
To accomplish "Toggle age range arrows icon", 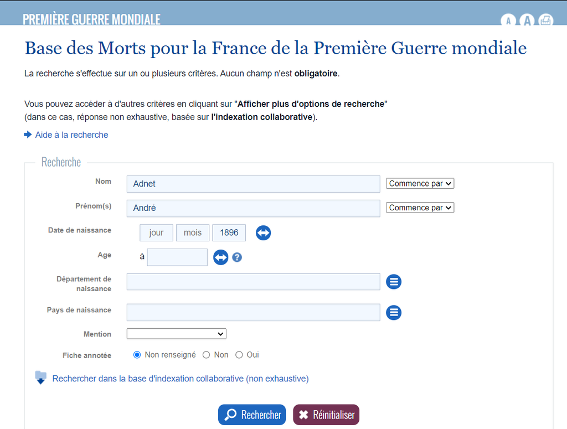I will point(221,257).
